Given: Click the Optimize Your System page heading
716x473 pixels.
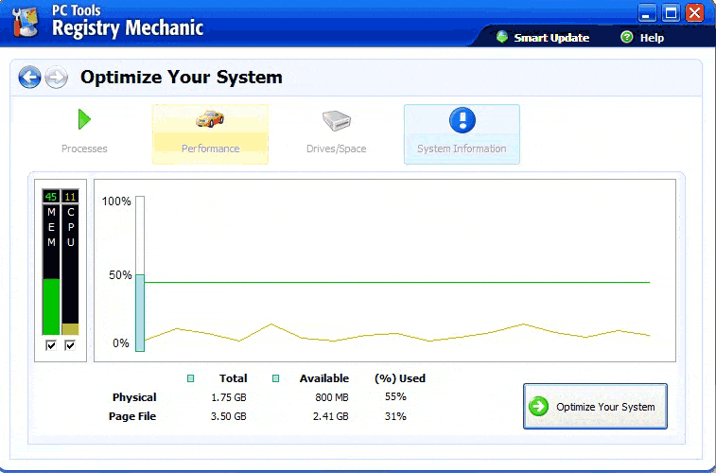Looking at the screenshot, I should coord(182,77).
